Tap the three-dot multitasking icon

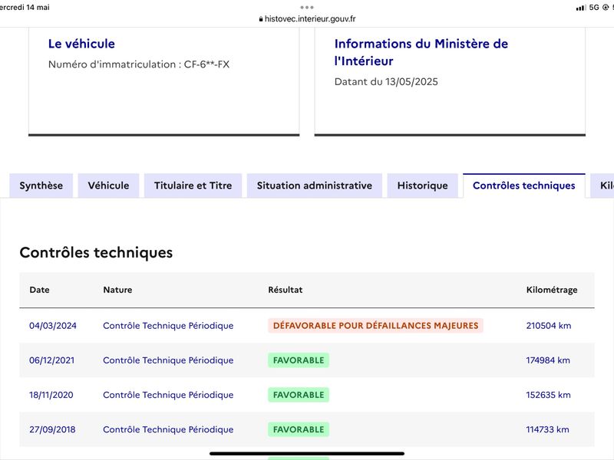click(307, 8)
